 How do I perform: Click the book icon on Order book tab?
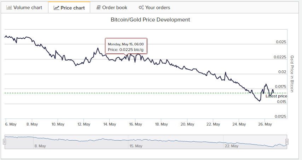pyautogui.click(x=98, y=7)
